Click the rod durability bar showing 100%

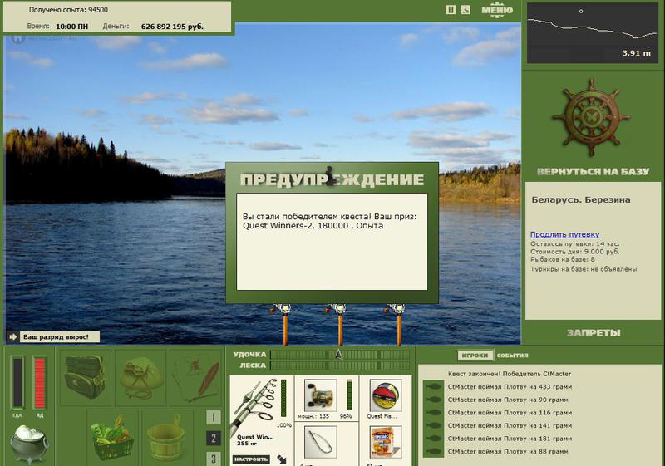coord(283,398)
